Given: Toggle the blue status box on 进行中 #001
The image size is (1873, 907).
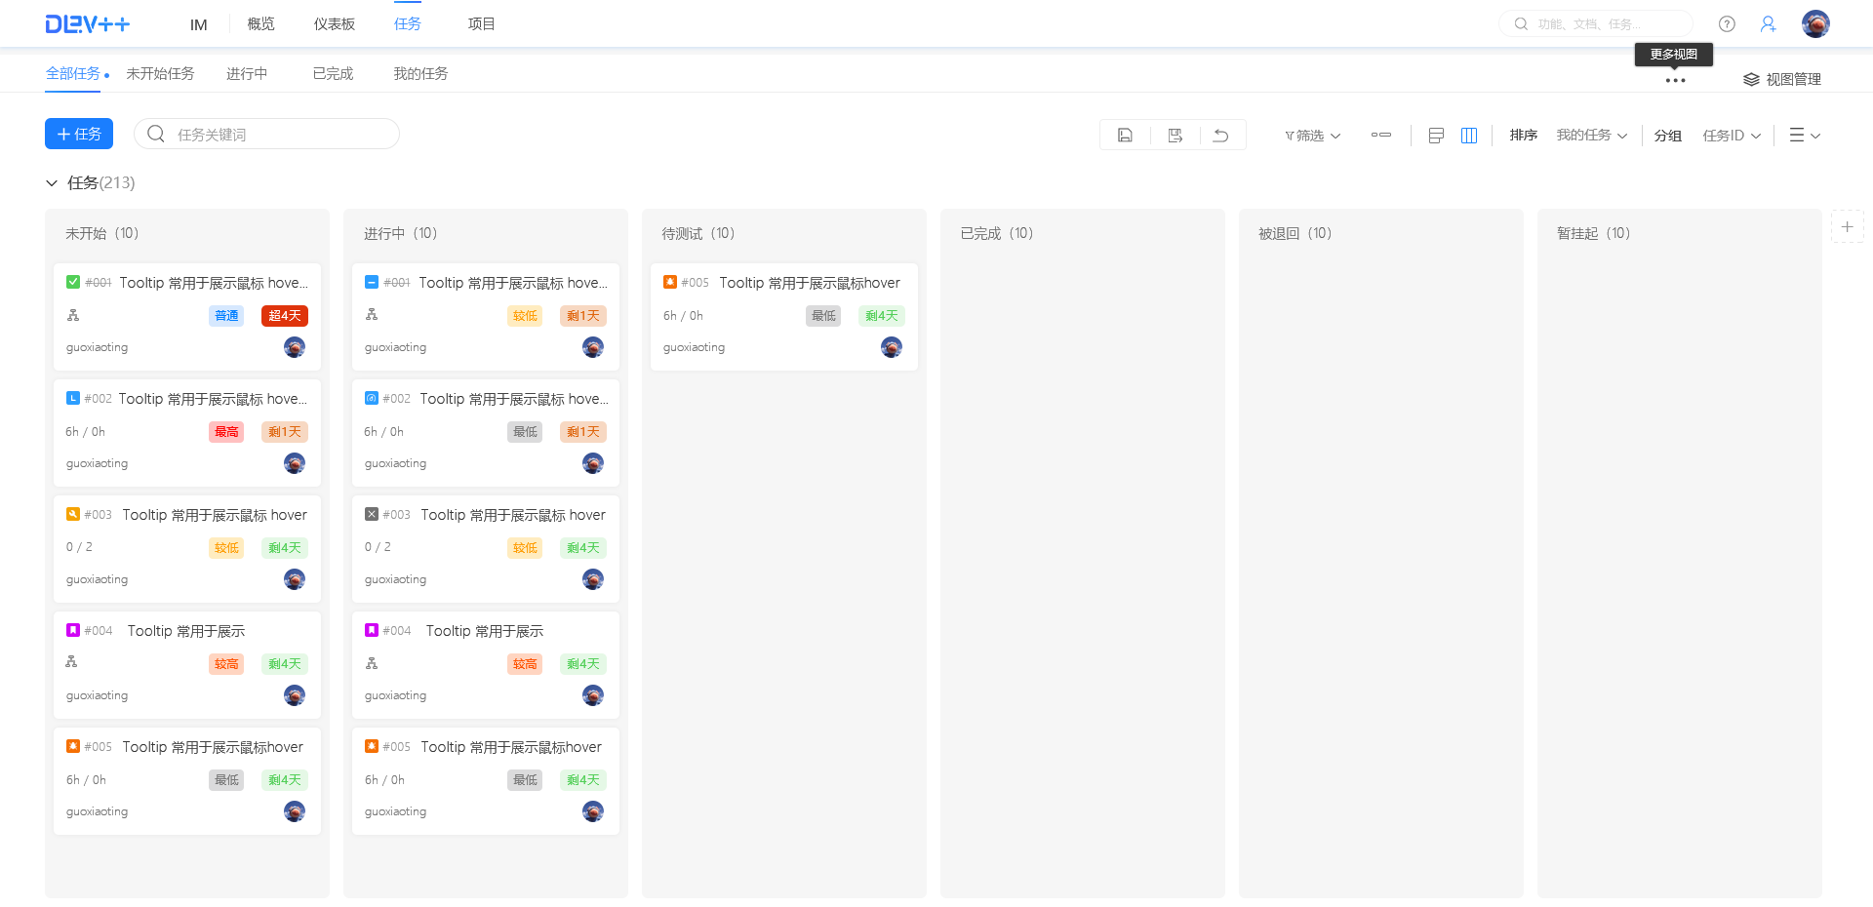Looking at the screenshot, I should pos(372,282).
